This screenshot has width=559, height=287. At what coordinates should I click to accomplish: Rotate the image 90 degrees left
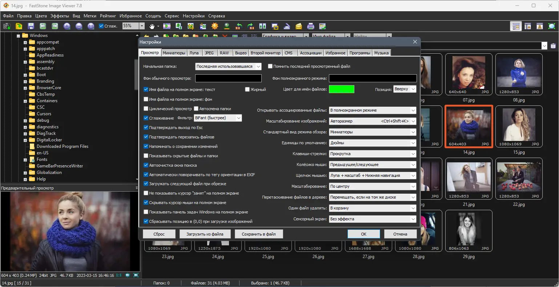pyautogui.click(x=238, y=26)
